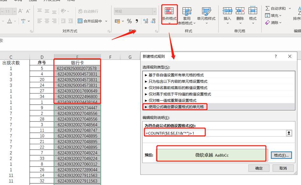Apply top vertical alignment
This screenshot has width=301, height=185.
pos(39,11)
